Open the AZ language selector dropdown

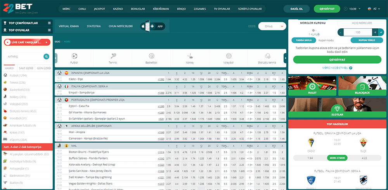372,9
